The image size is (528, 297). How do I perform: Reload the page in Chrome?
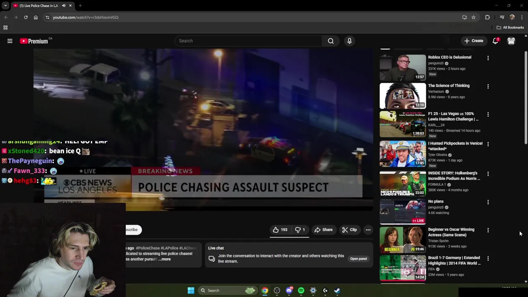coord(26,17)
